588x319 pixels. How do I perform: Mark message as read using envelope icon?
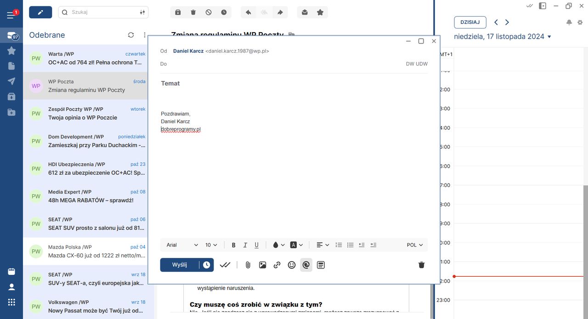pyautogui.click(x=305, y=12)
